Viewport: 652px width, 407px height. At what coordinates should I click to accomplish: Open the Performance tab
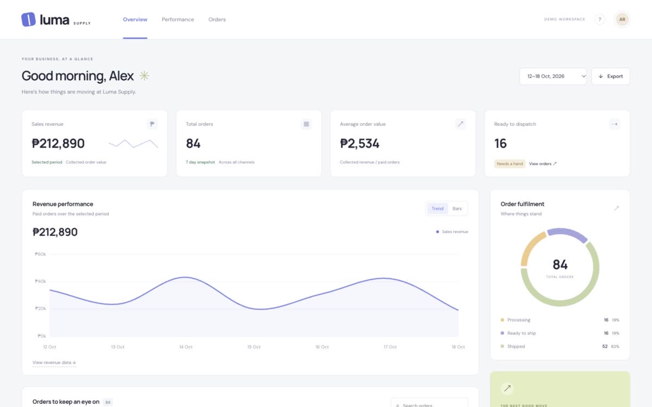pos(178,20)
